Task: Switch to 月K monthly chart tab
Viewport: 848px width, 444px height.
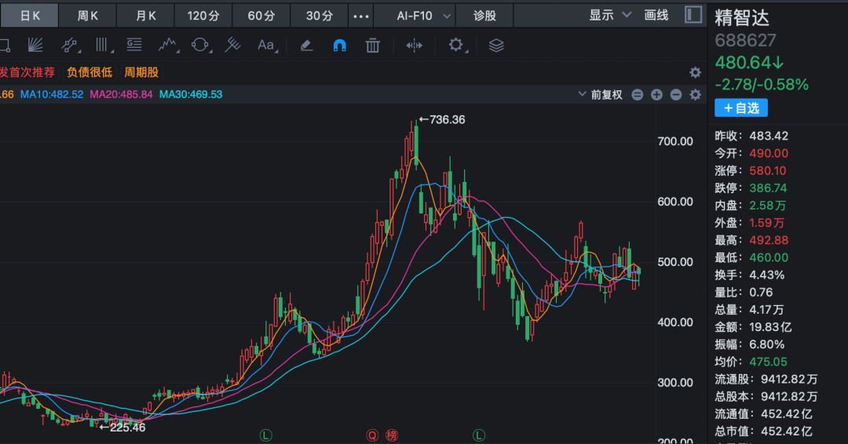Action: [x=145, y=16]
